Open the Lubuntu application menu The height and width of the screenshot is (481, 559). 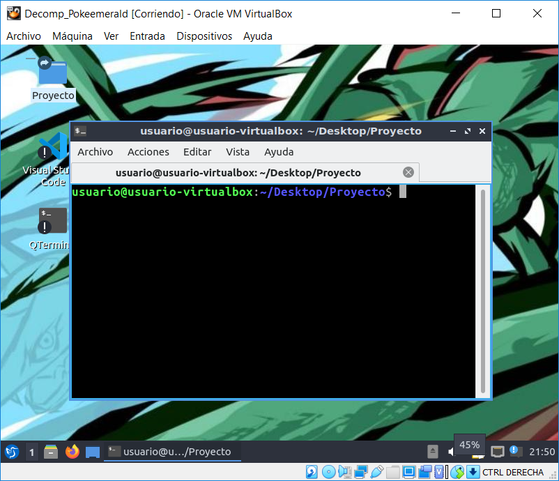11,452
